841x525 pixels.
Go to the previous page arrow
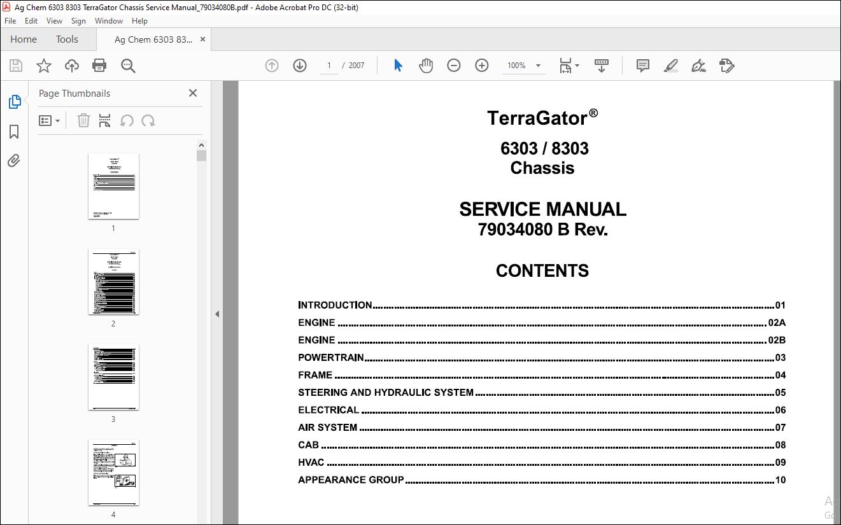point(272,66)
